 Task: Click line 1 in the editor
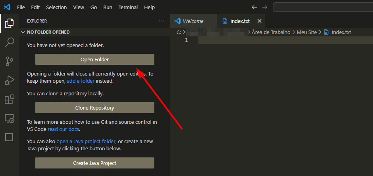click(278, 40)
